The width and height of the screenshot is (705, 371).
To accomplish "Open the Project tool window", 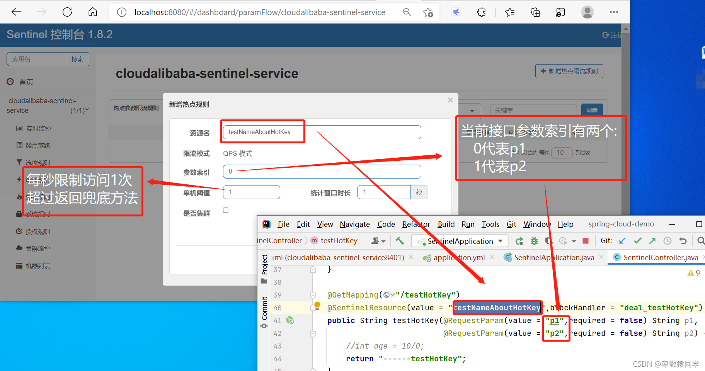I will [264, 269].
